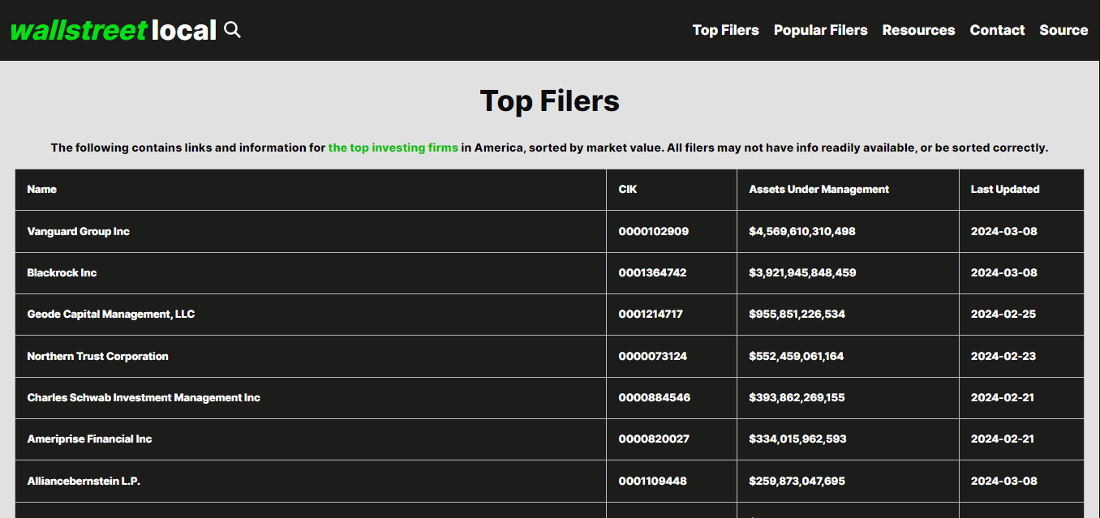This screenshot has height=518, width=1100.
Task: Open the wallstreet local logo link
Action: pyautogui.click(x=114, y=31)
